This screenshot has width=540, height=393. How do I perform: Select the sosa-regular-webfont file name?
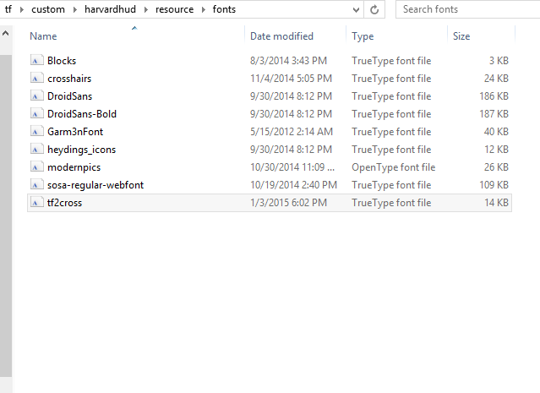[95, 185]
